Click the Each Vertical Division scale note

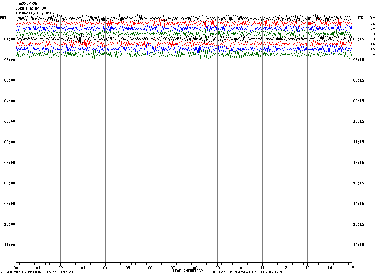pyautogui.click(x=40, y=272)
